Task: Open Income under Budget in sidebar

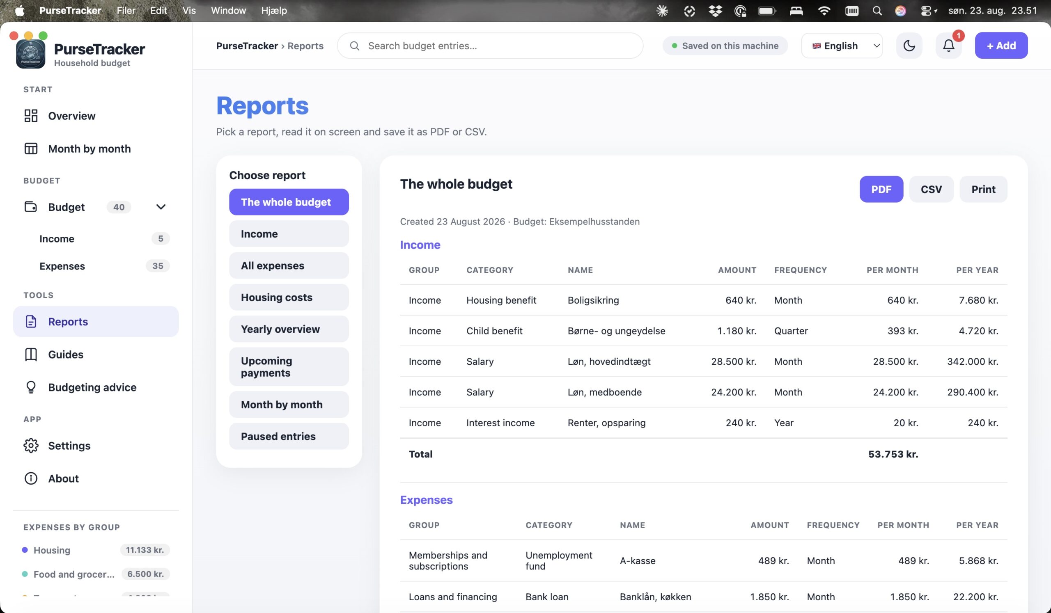Action: (x=96, y=239)
